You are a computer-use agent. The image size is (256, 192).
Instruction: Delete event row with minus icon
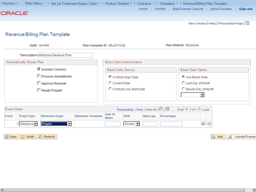pos(209,124)
